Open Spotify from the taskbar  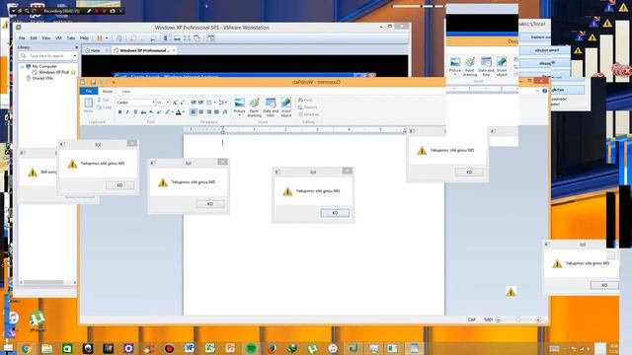(x=251, y=348)
